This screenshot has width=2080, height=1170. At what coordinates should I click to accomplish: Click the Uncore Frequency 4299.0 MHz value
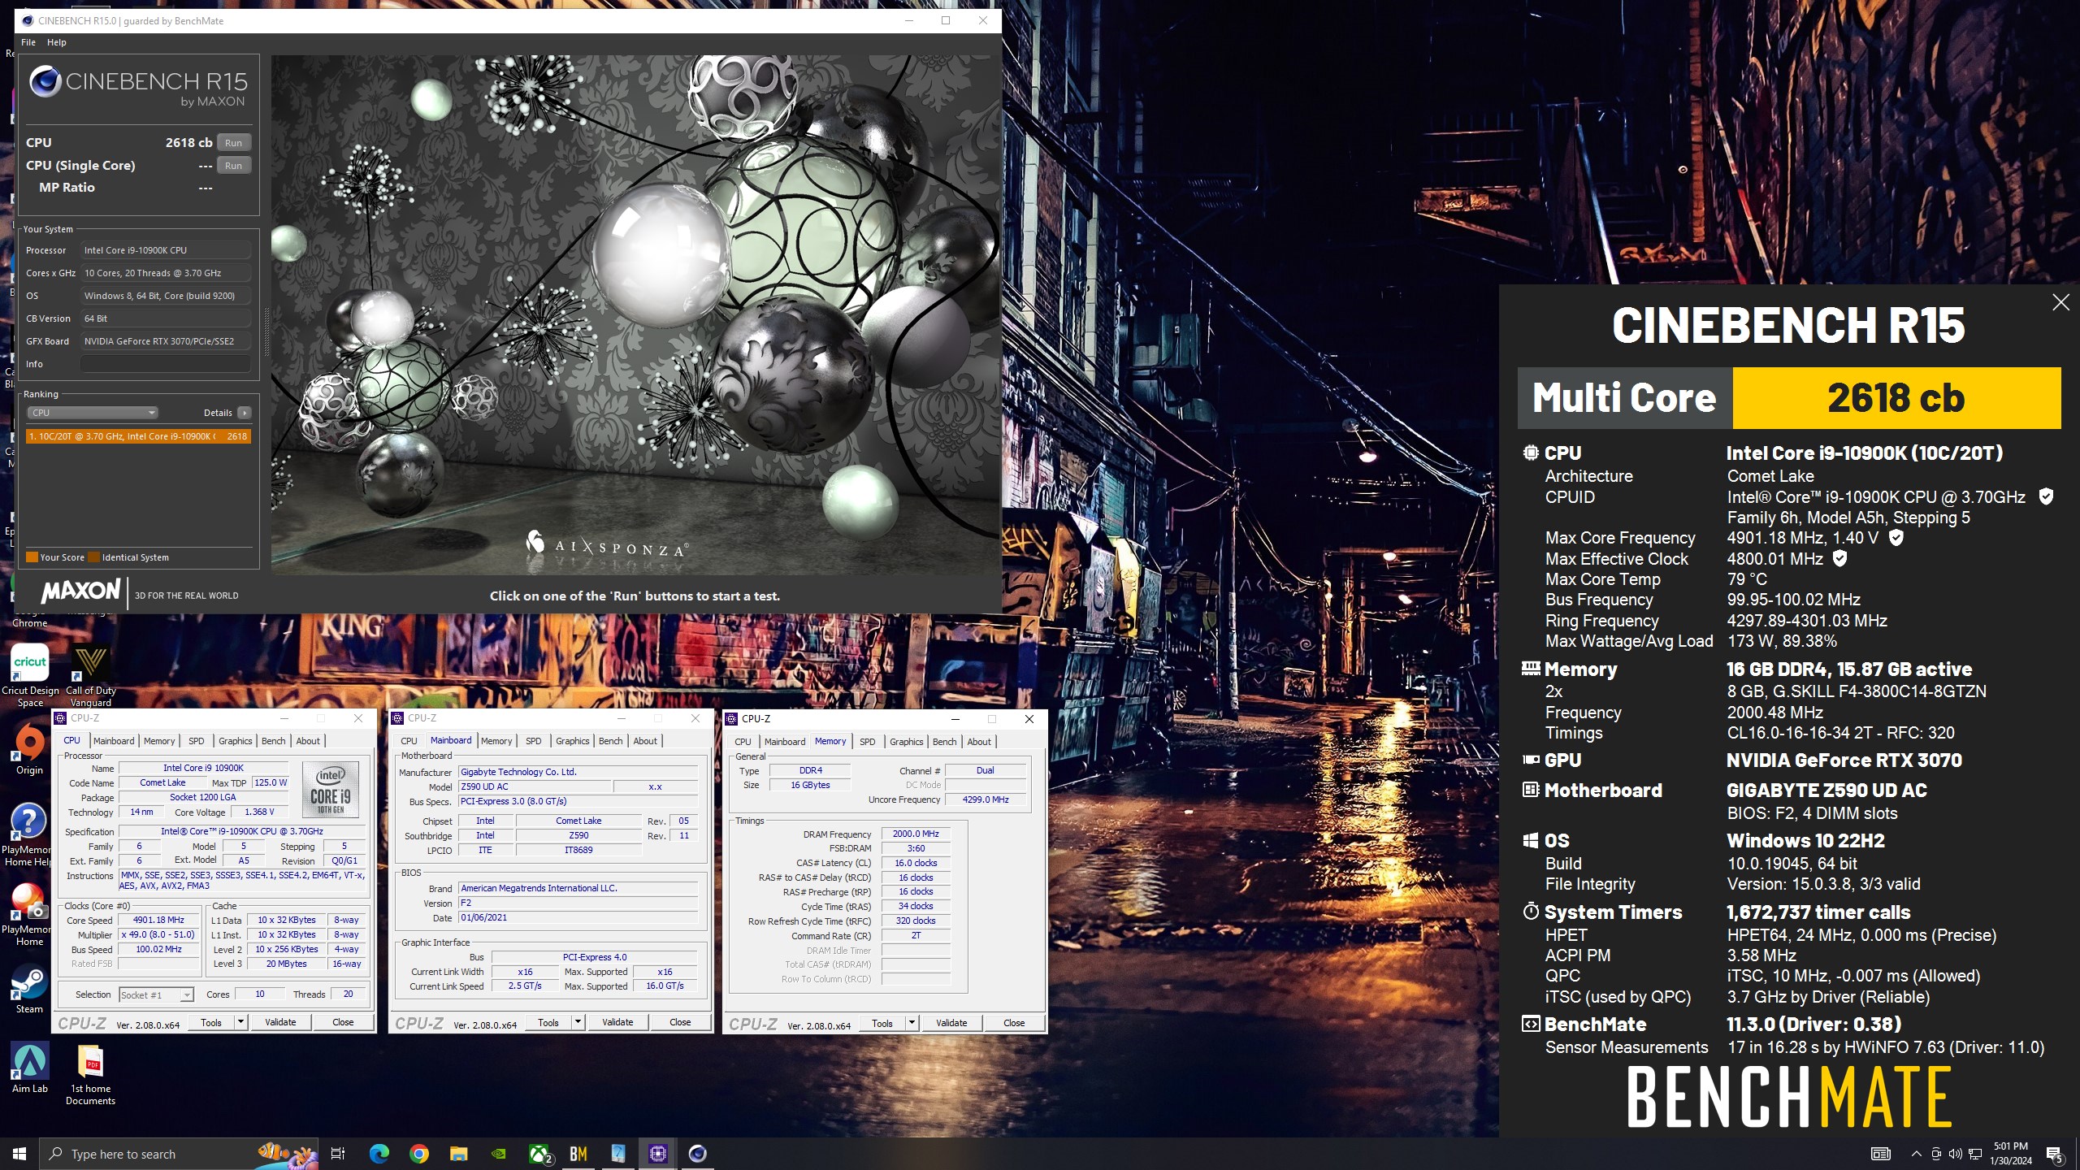985,799
